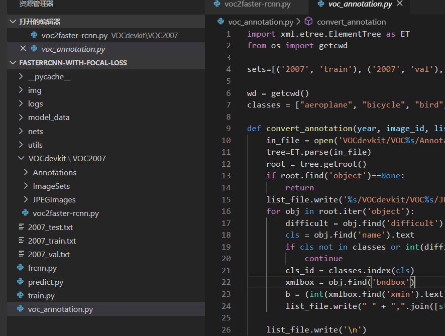
Task: Click Python icon on voc2faster-rcnn.py tab
Action: pos(217,4)
